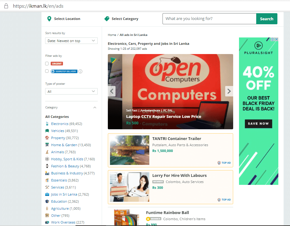The image size is (290, 226).
Task: Open the Type of poster dropdown
Action: 71,91
